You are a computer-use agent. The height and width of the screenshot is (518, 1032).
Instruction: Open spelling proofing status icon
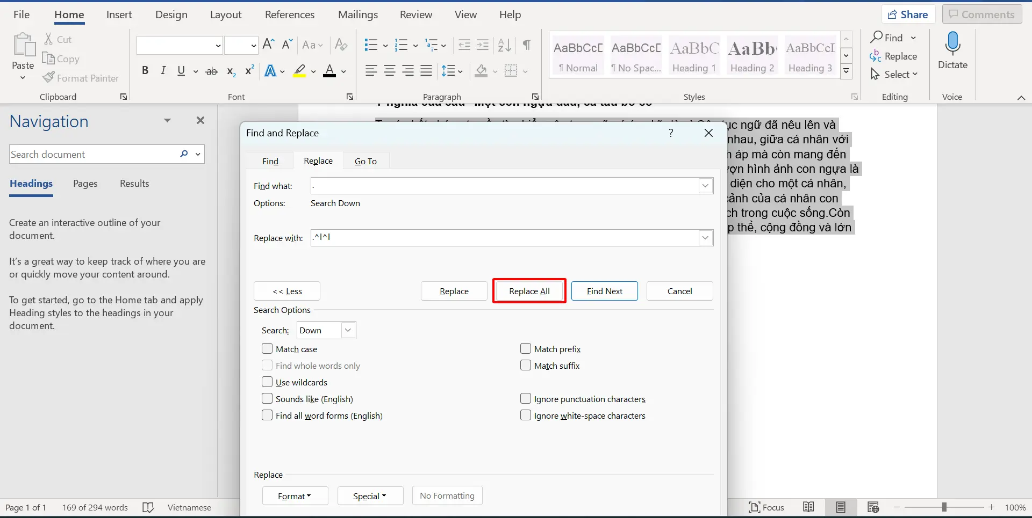coord(148,507)
